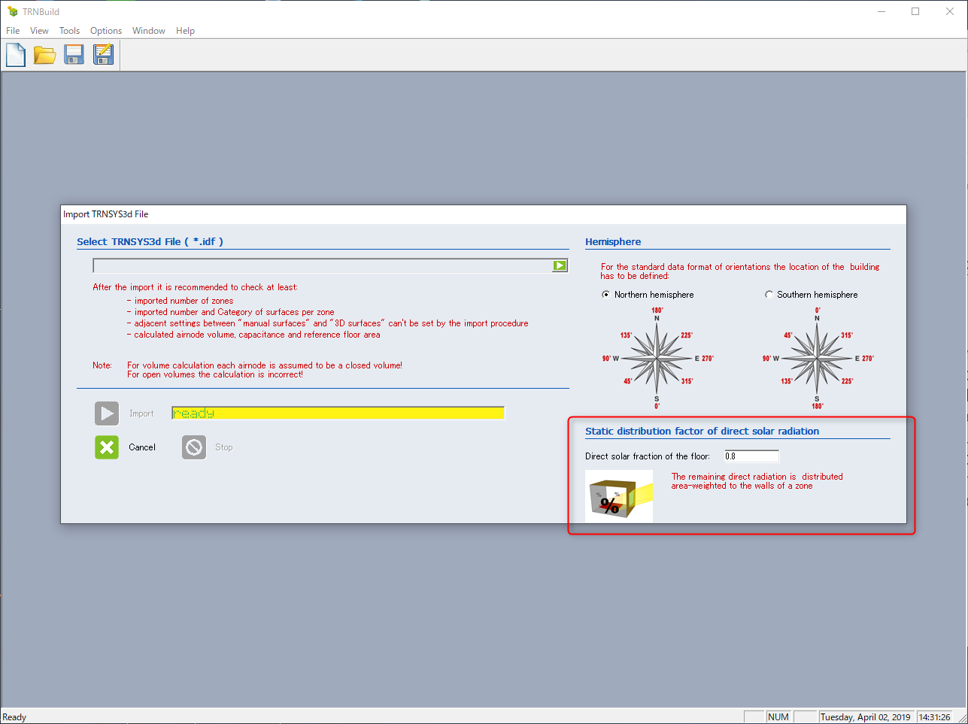The width and height of the screenshot is (968, 724).
Task: Click the Cancel button label
Action: pyautogui.click(x=142, y=447)
